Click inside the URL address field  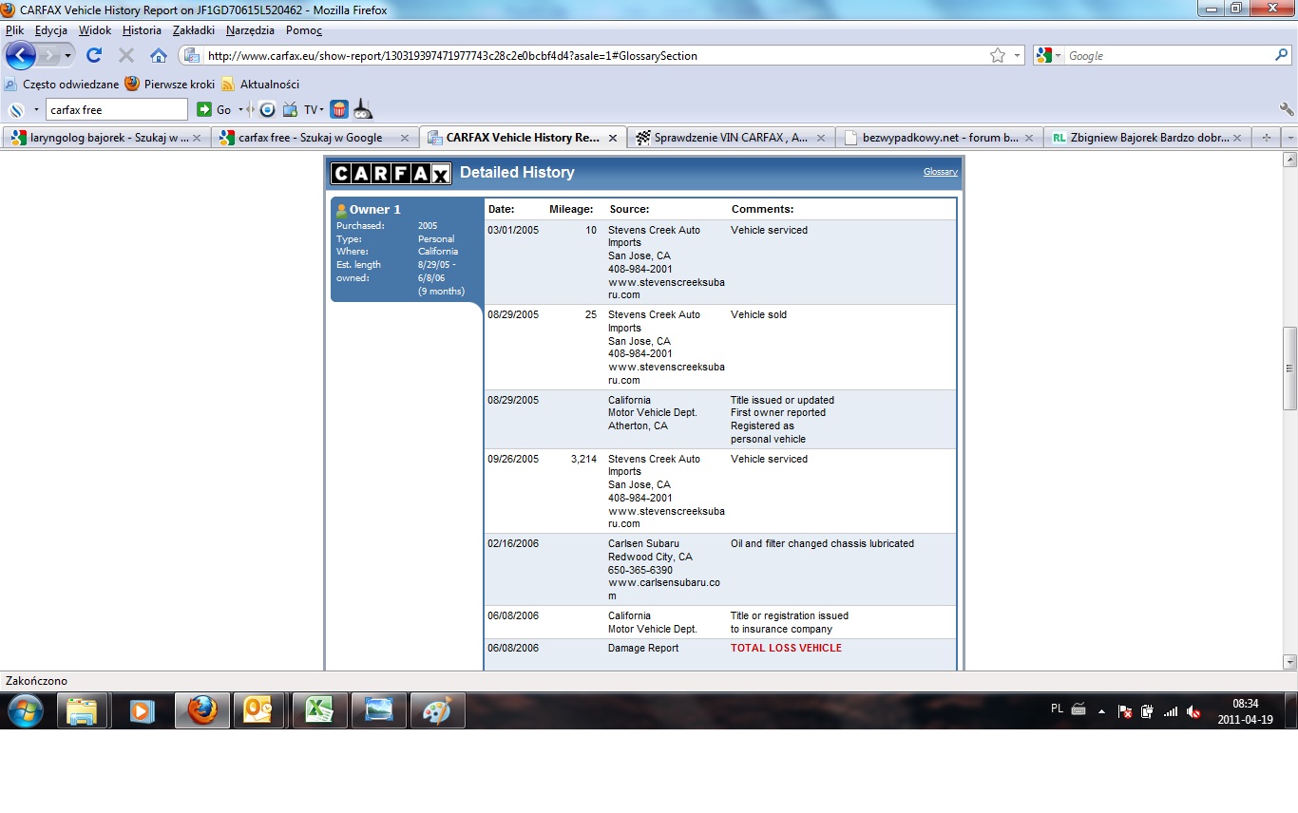point(594,56)
